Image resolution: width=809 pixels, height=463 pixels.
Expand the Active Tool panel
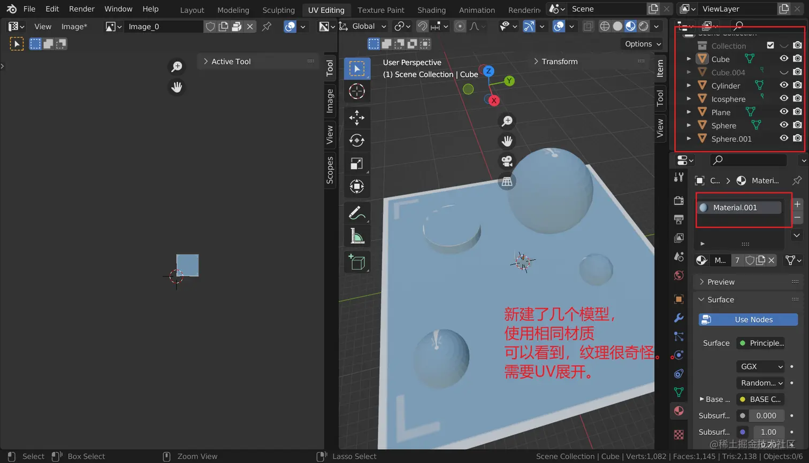tap(259, 61)
